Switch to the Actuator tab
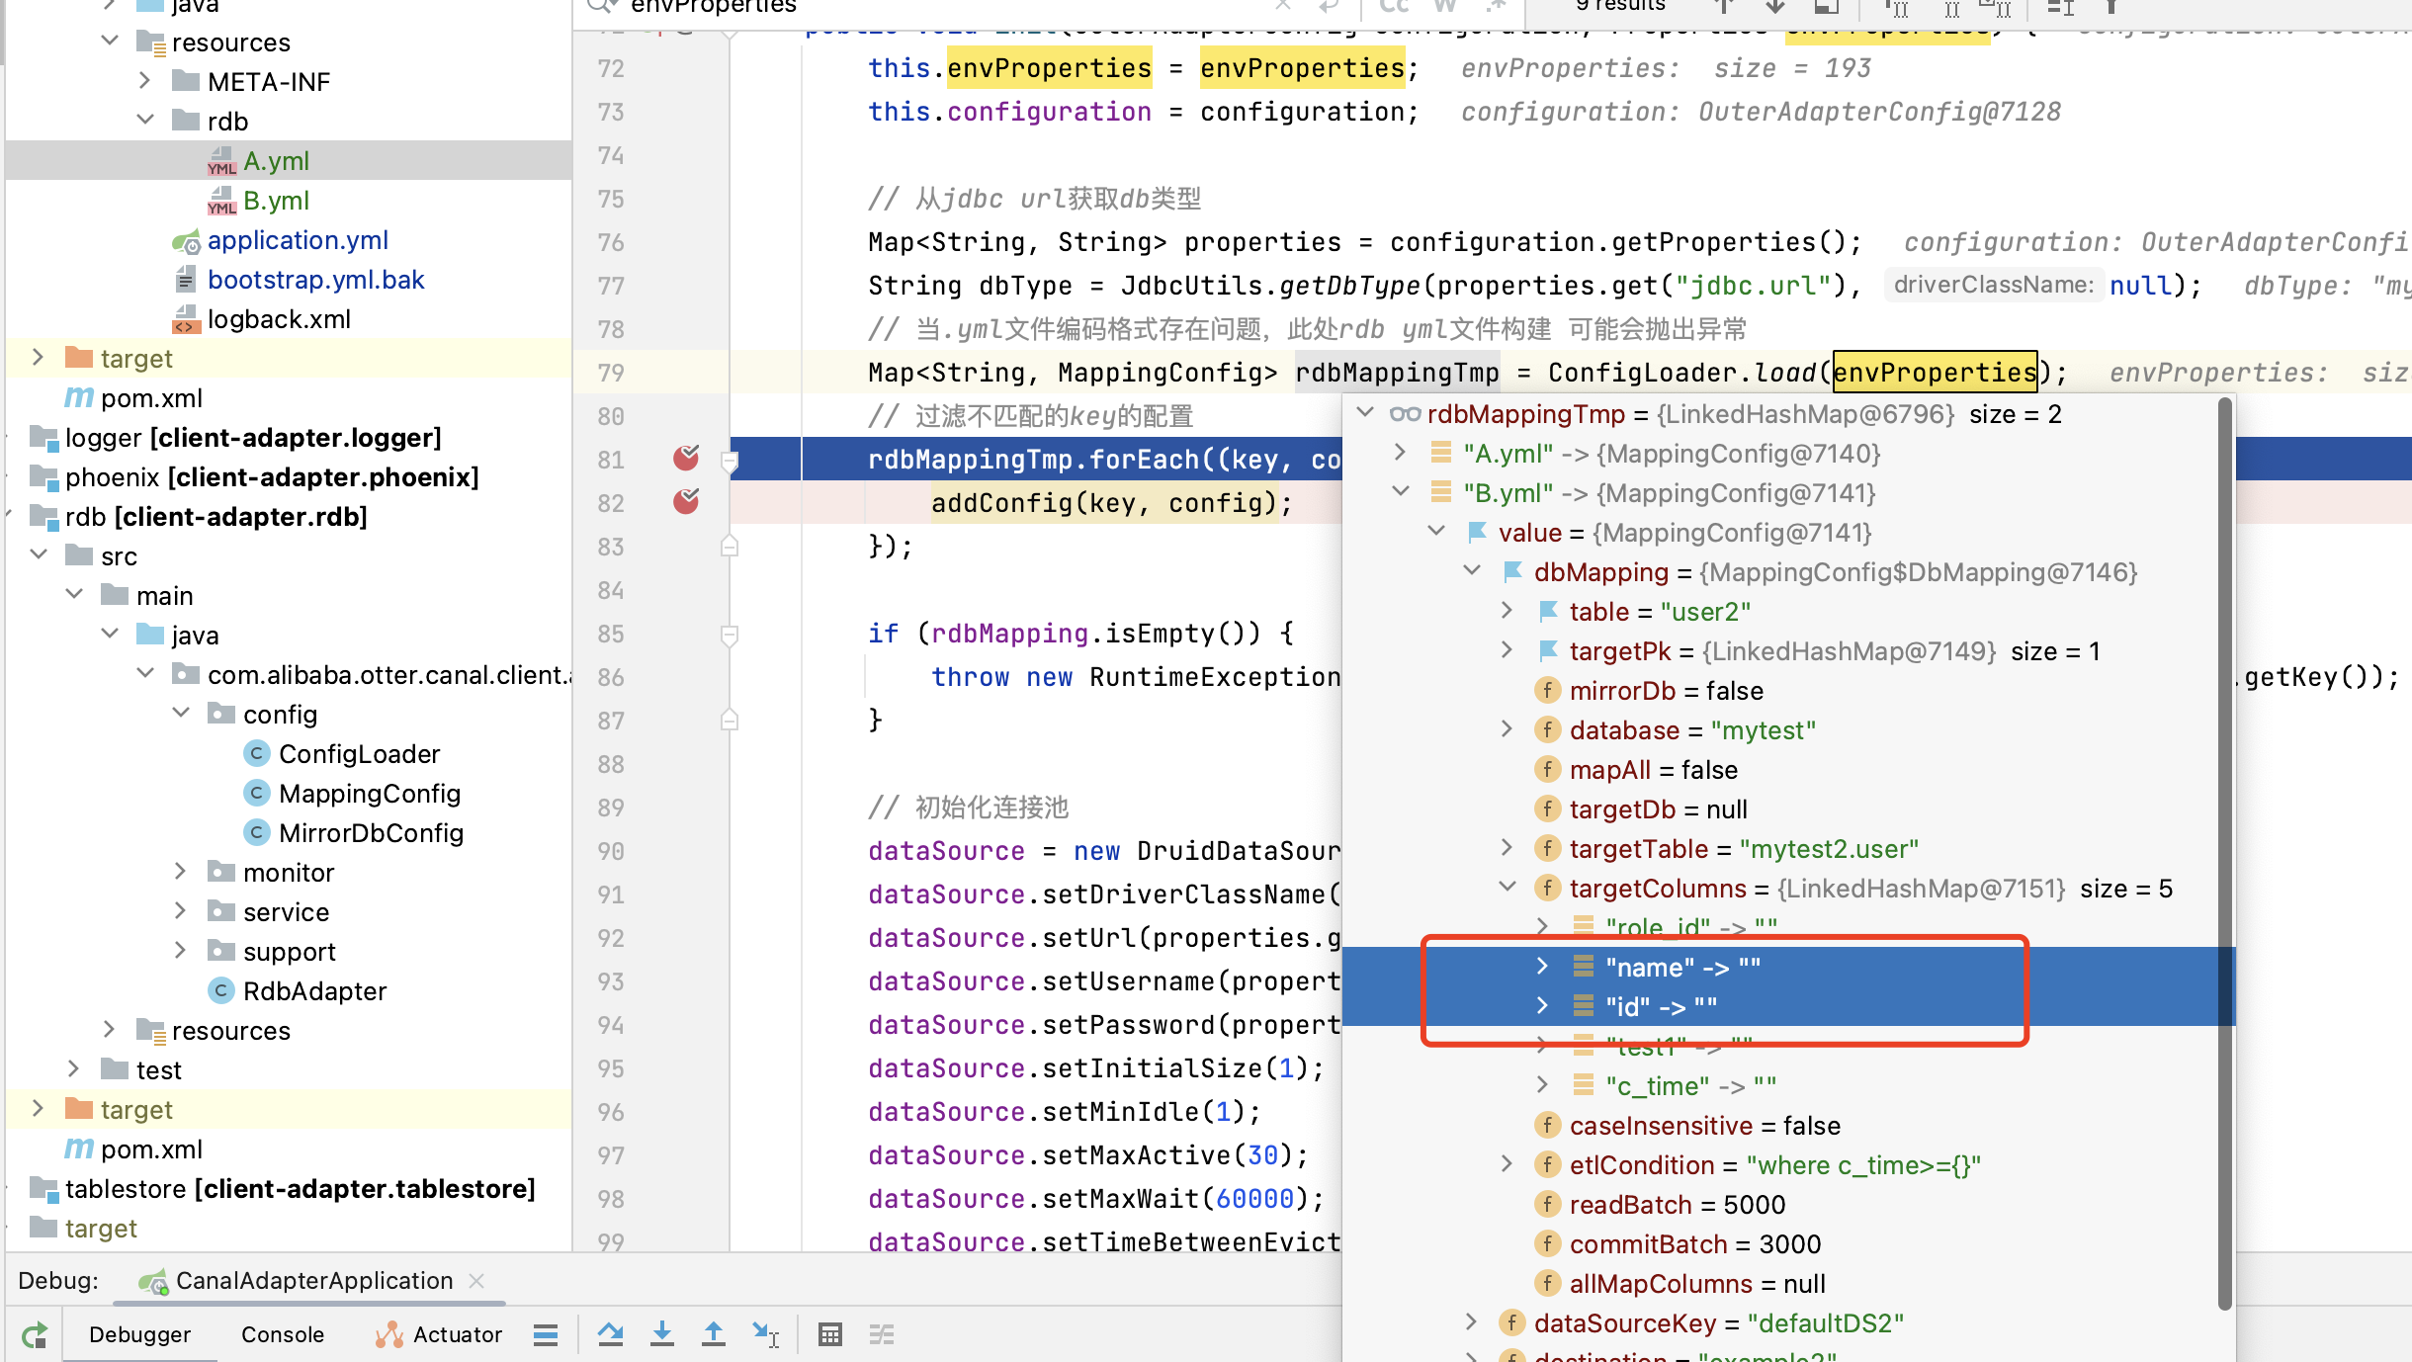2412x1362 pixels. click(458, 1333)
